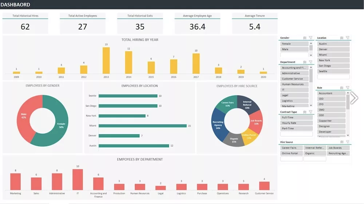
Task: Select Human Resources in Department list
Action: [x=294, y=84]
